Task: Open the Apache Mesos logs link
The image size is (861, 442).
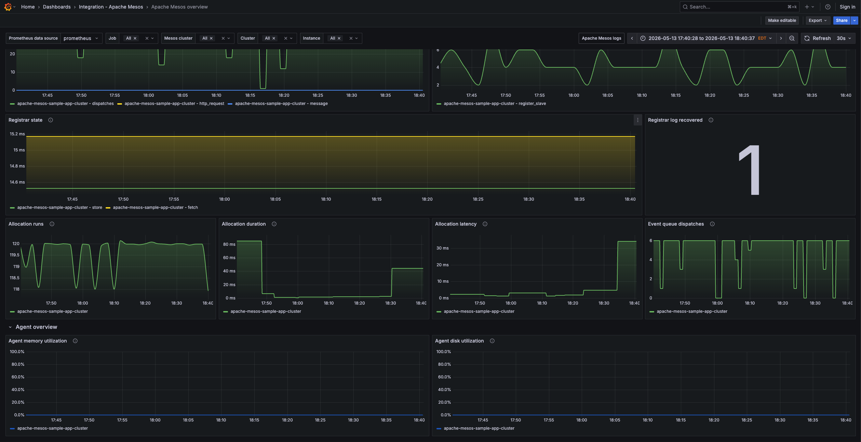Action: (x=601, y=38)
